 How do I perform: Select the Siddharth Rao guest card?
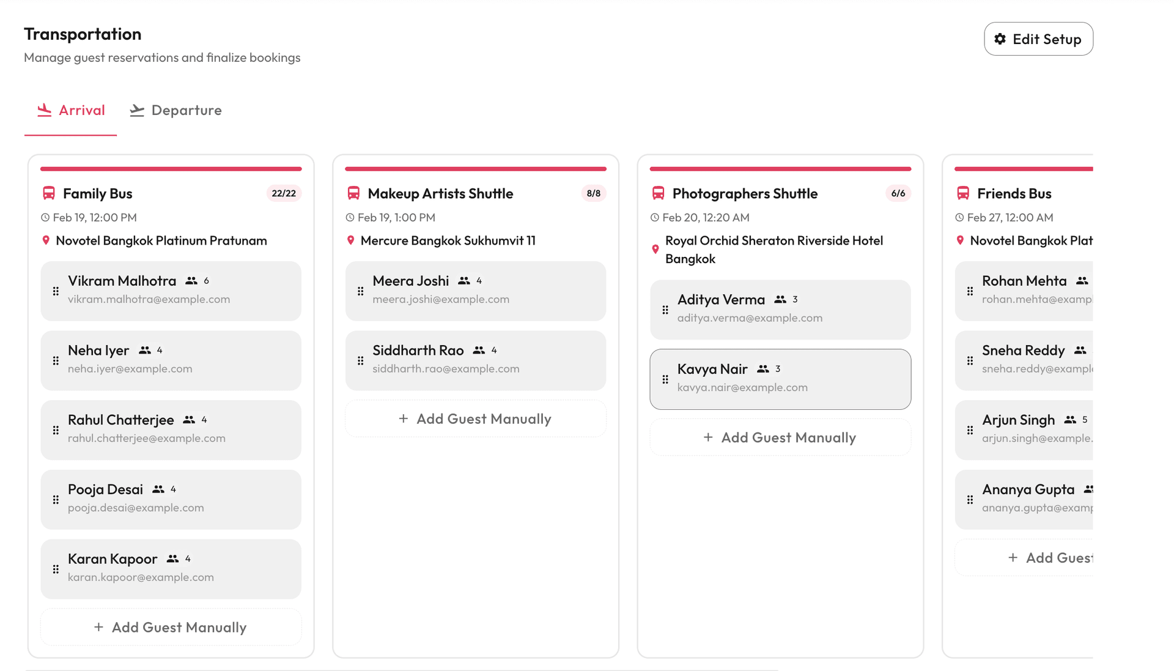(475, 360)
